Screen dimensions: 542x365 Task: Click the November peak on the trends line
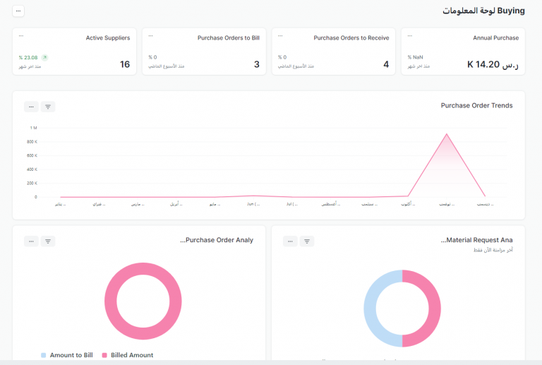point(447,134)
